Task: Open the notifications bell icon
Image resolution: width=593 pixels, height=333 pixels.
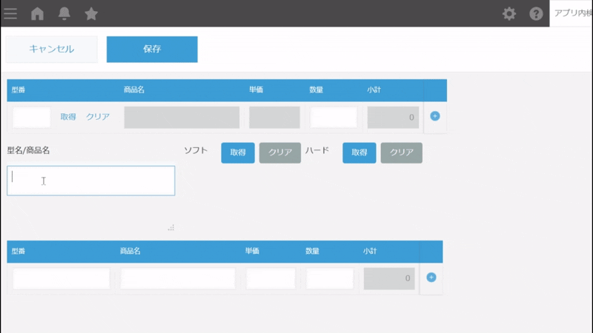Action: click(x=64, y=13)
